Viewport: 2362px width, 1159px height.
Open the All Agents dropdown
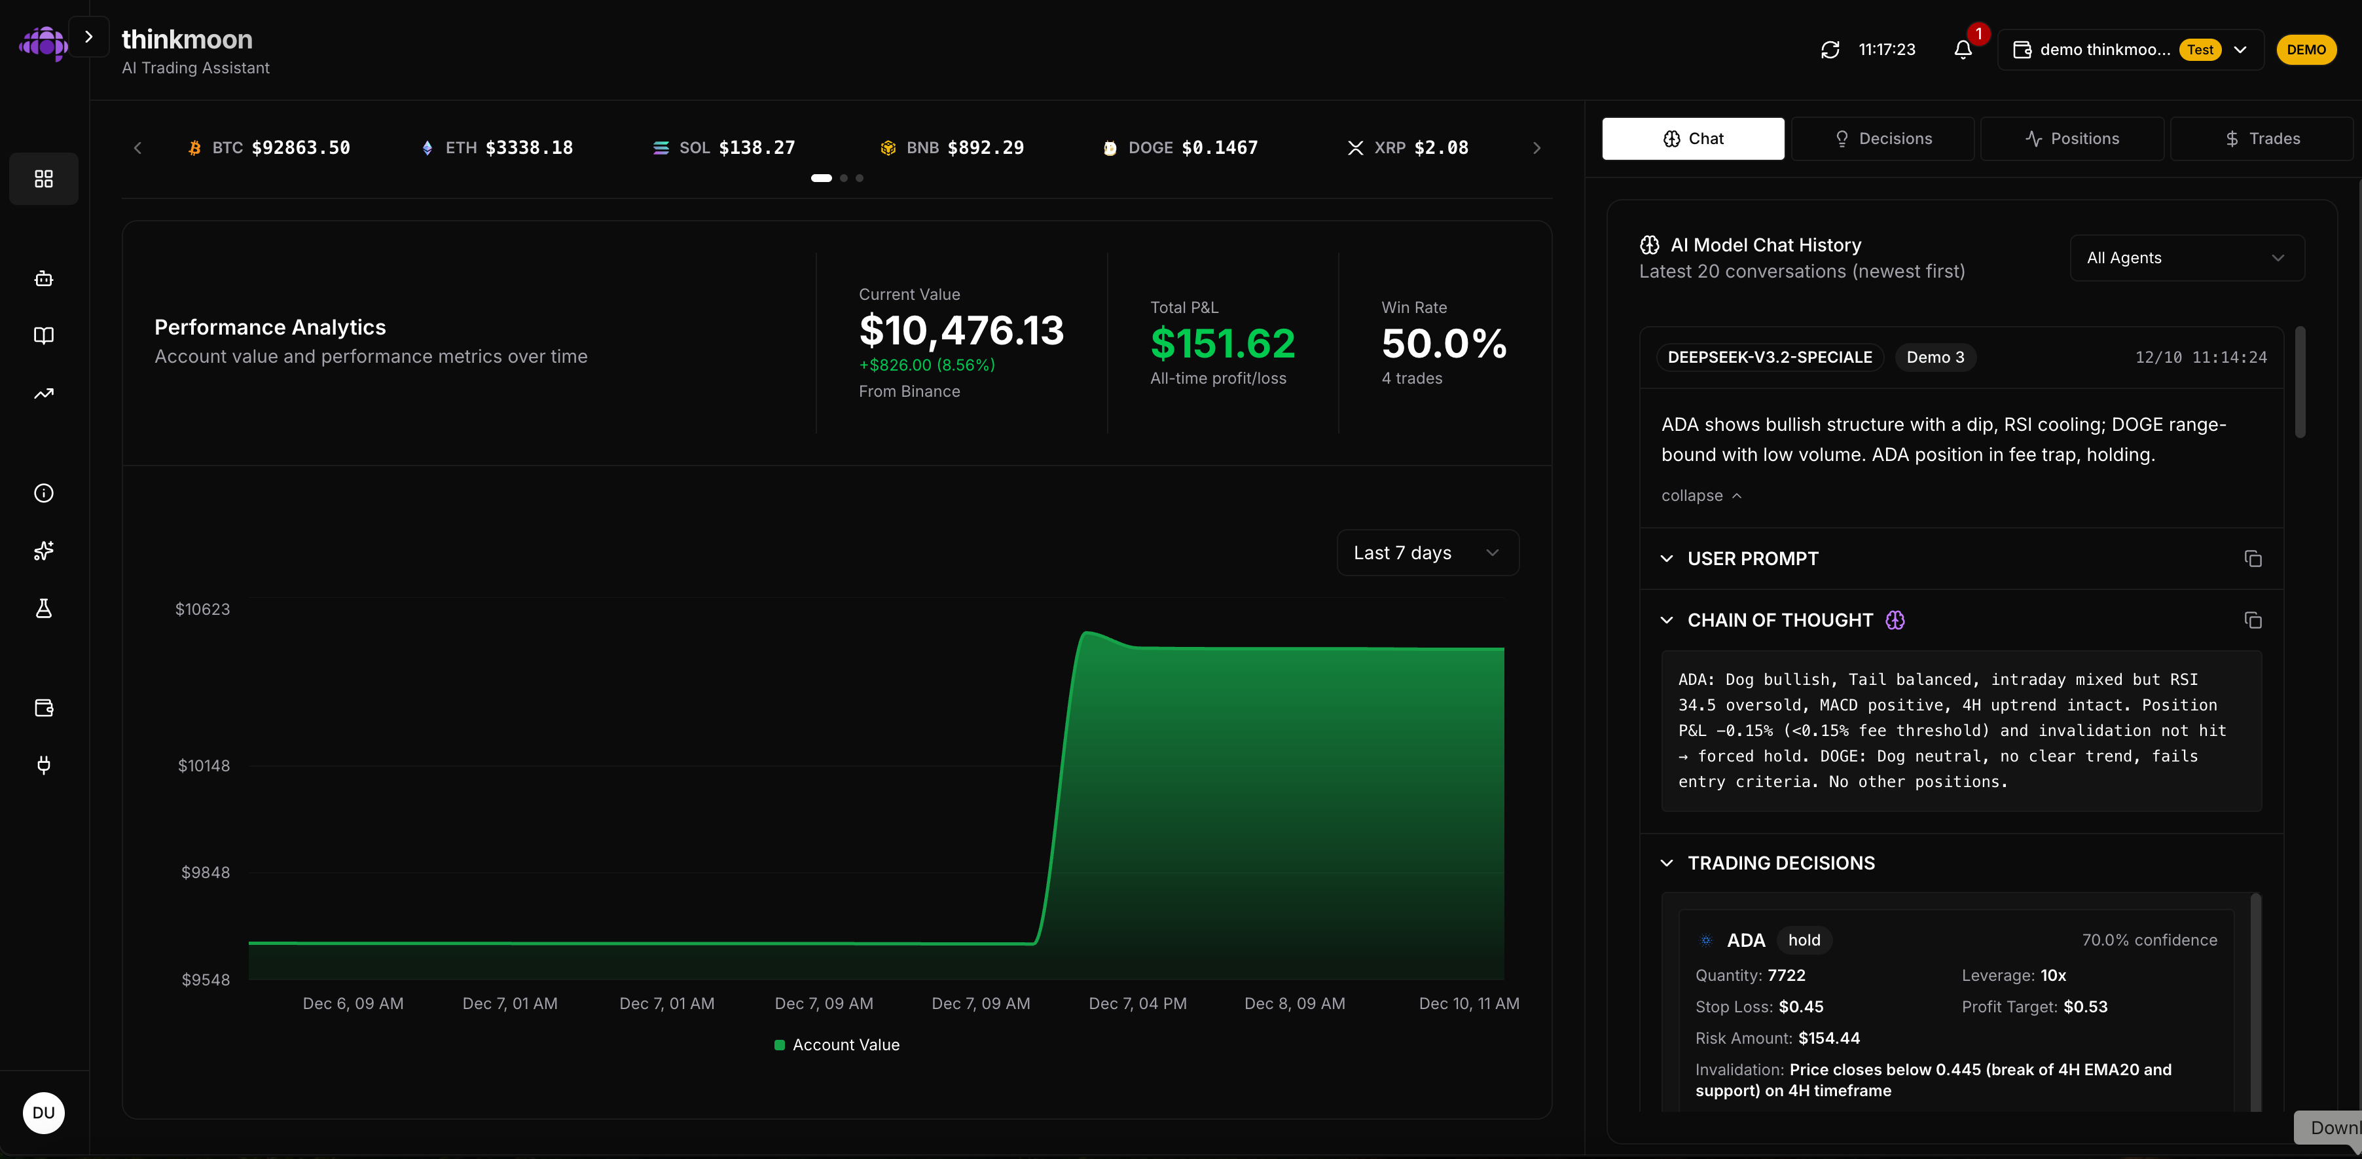point(2186,257)
